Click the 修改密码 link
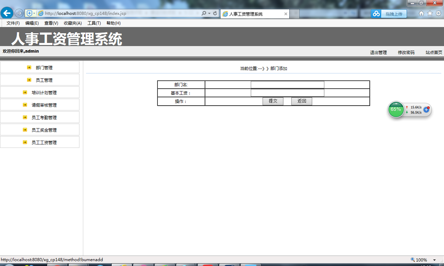Image resolution: width=444 pixels, height=266 pixels. 406,53
